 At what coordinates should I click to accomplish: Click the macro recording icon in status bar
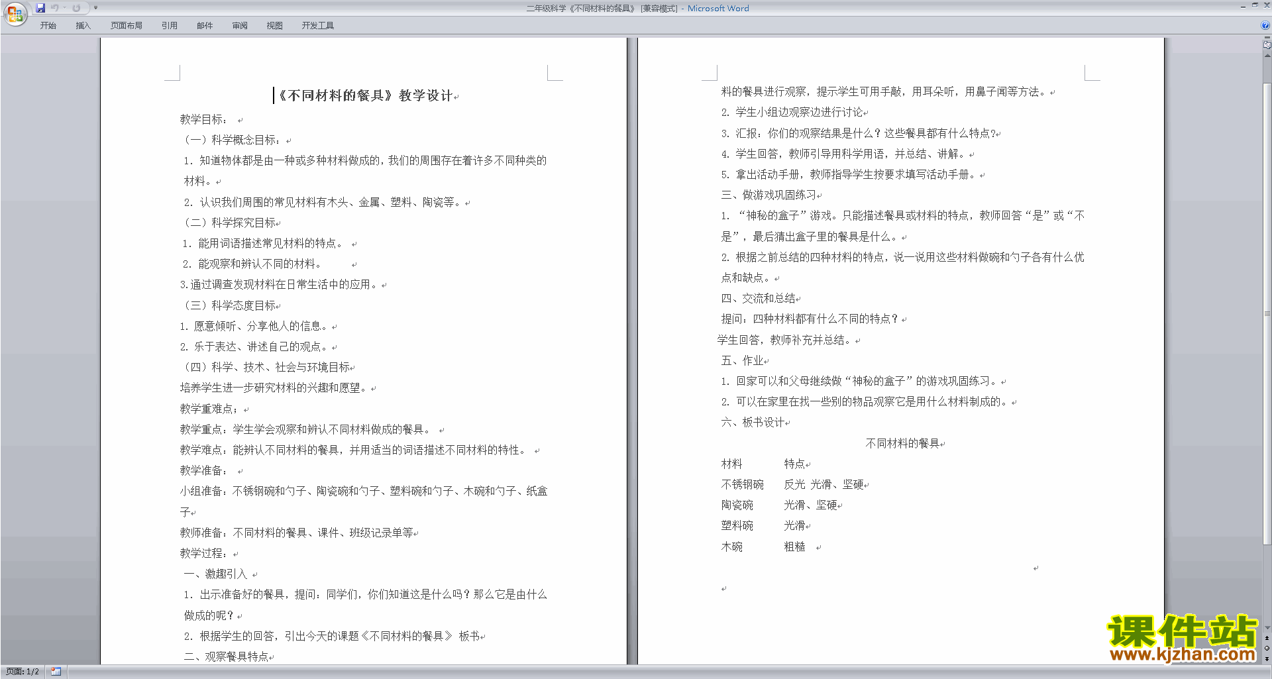tap(56, 671)
